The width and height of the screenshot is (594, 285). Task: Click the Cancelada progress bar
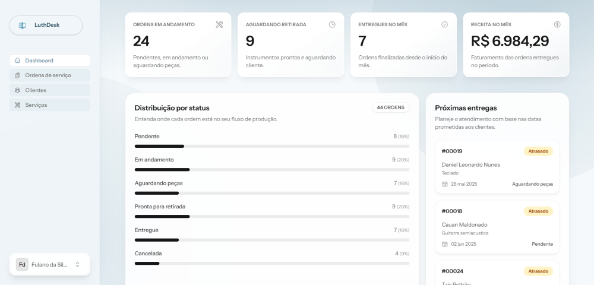(272, 264)
